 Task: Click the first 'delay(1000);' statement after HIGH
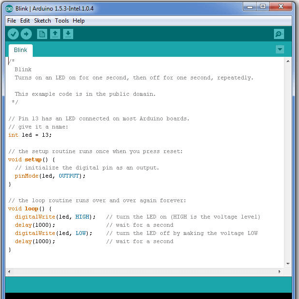(35, 225)
